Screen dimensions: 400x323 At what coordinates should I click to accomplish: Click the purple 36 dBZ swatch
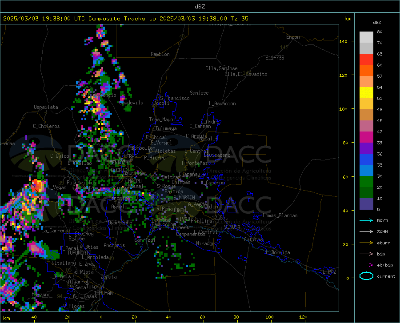[x=366, y=148]
